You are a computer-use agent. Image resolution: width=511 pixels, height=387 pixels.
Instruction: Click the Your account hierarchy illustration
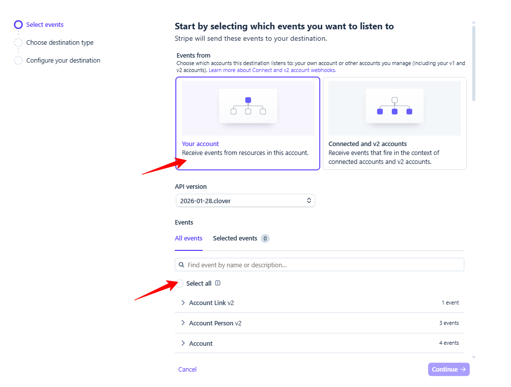pos(248,106)
